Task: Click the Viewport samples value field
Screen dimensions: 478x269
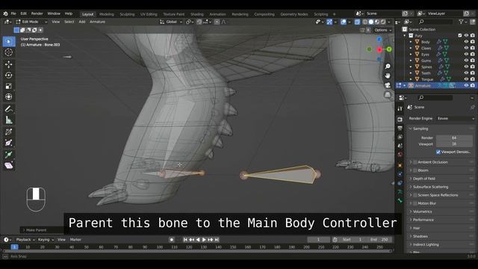Action: (x=454, y=144)
